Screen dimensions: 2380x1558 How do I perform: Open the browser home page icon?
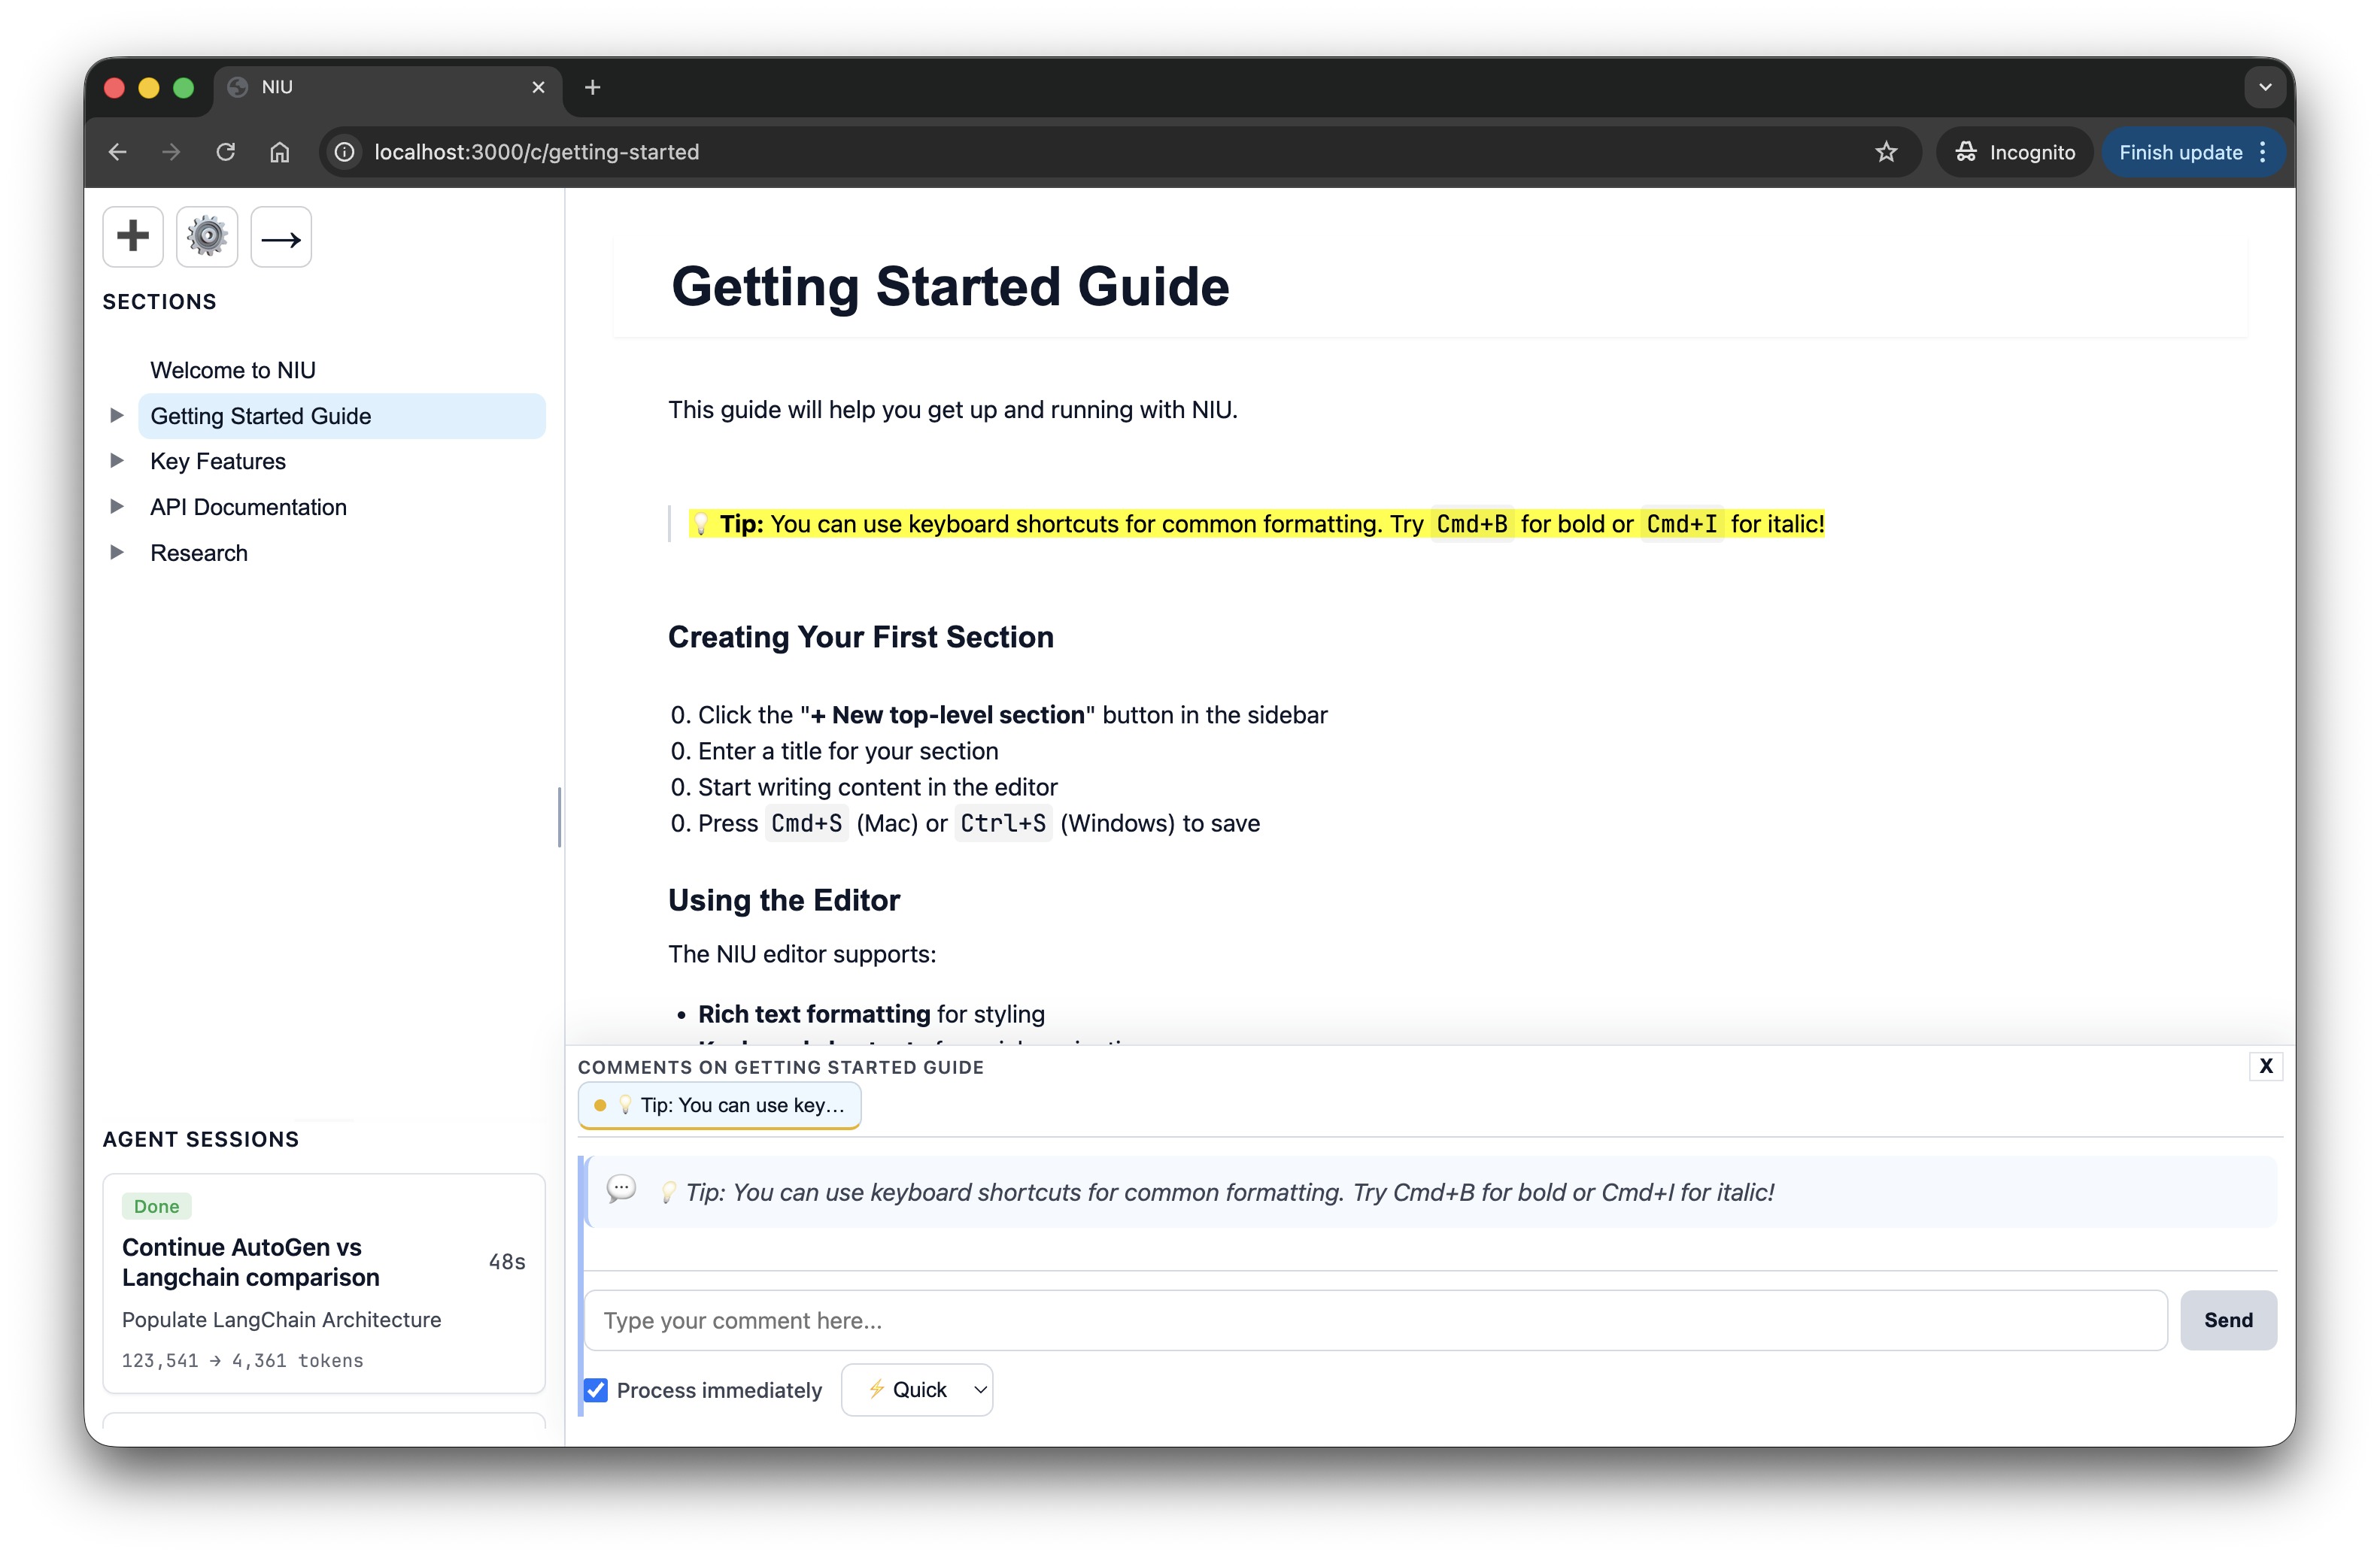[x=280, y=152]
